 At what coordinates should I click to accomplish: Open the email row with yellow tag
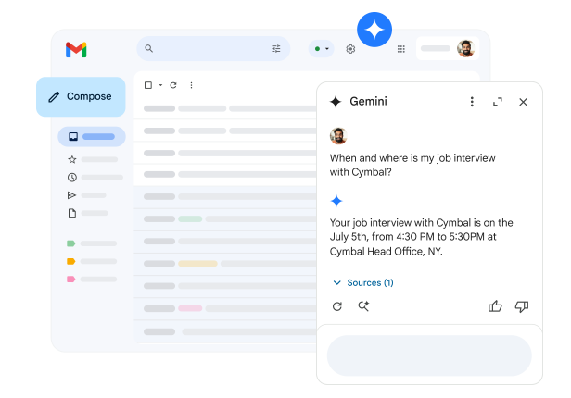tap(225, 264)
